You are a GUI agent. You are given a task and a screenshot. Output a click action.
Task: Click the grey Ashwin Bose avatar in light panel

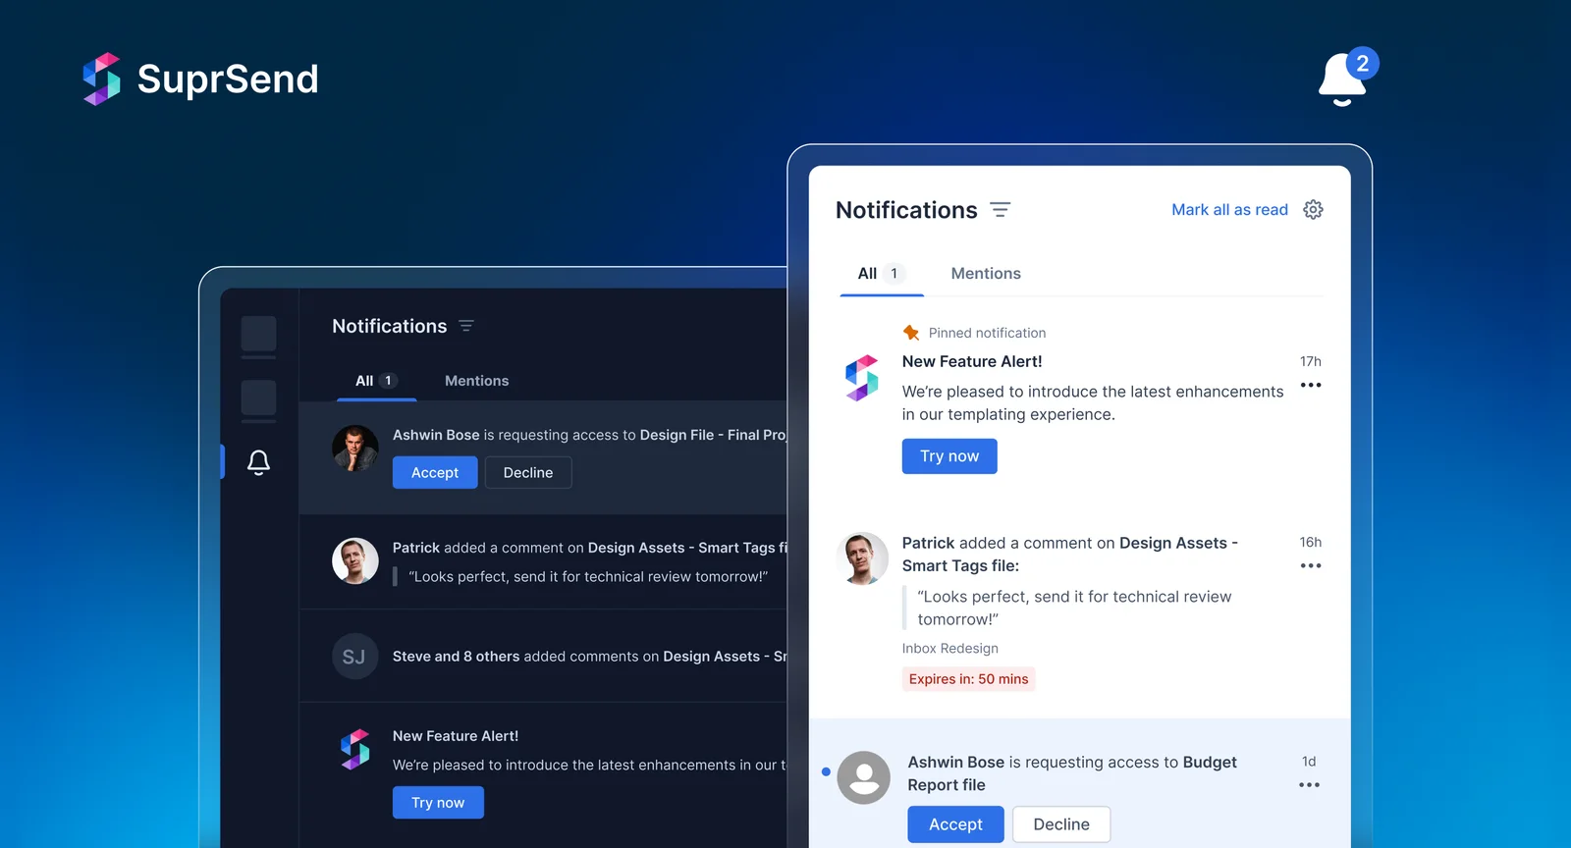pyautogui.click(x=864, y=777)
